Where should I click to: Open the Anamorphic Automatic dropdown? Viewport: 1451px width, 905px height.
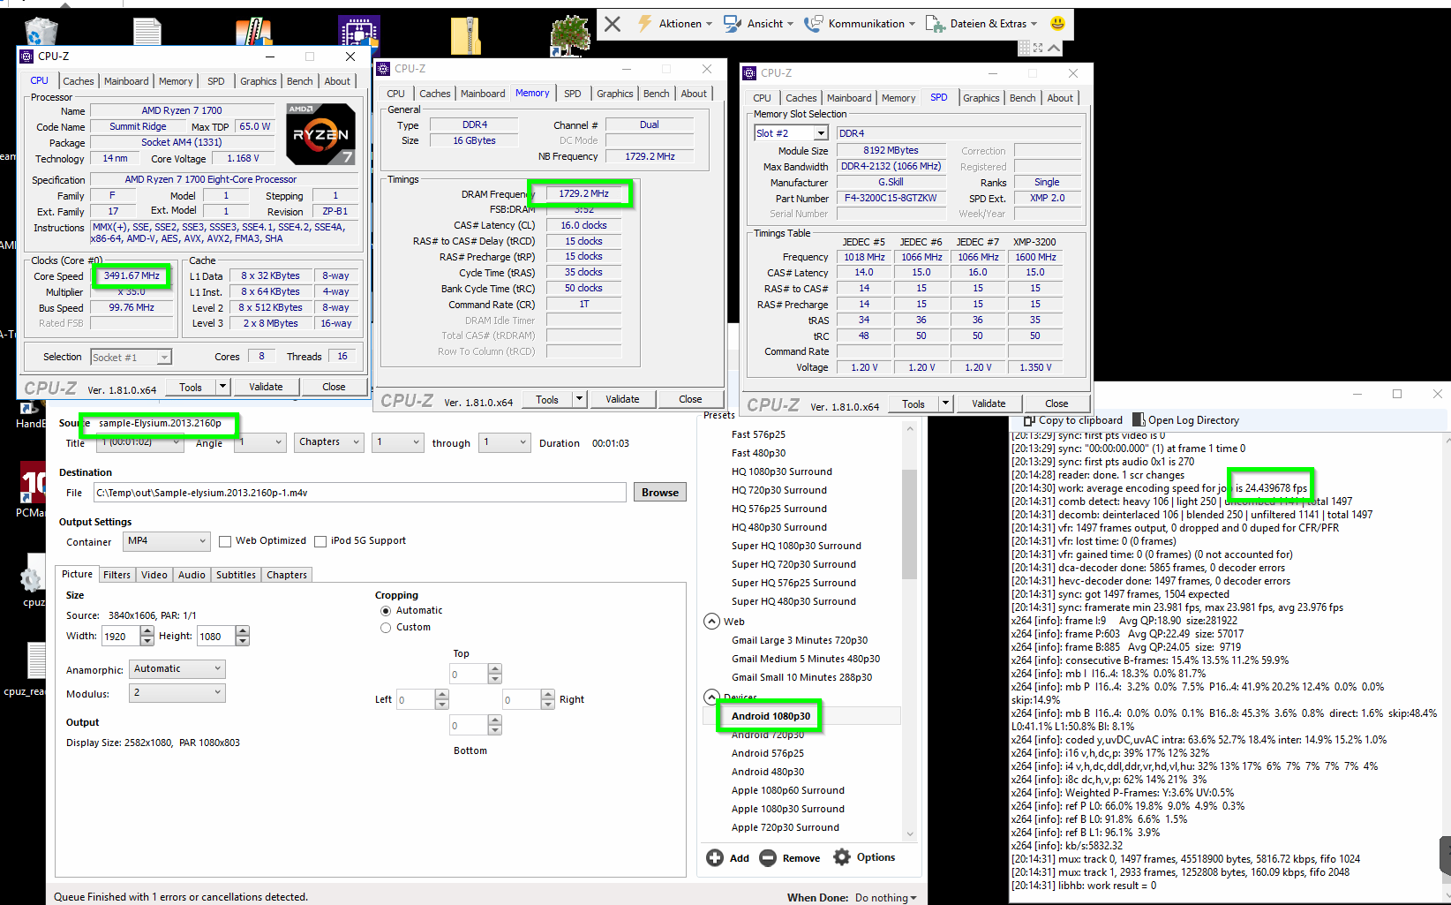click(177, 669)
